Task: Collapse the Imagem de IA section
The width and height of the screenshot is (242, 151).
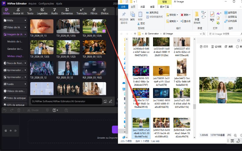Action: (x=25, y=34)
